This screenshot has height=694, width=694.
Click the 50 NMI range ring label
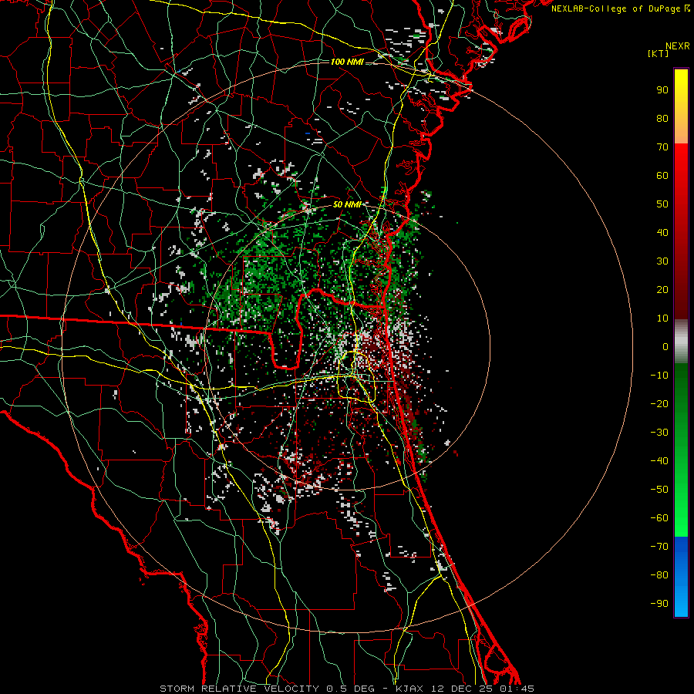click(347, 204)
